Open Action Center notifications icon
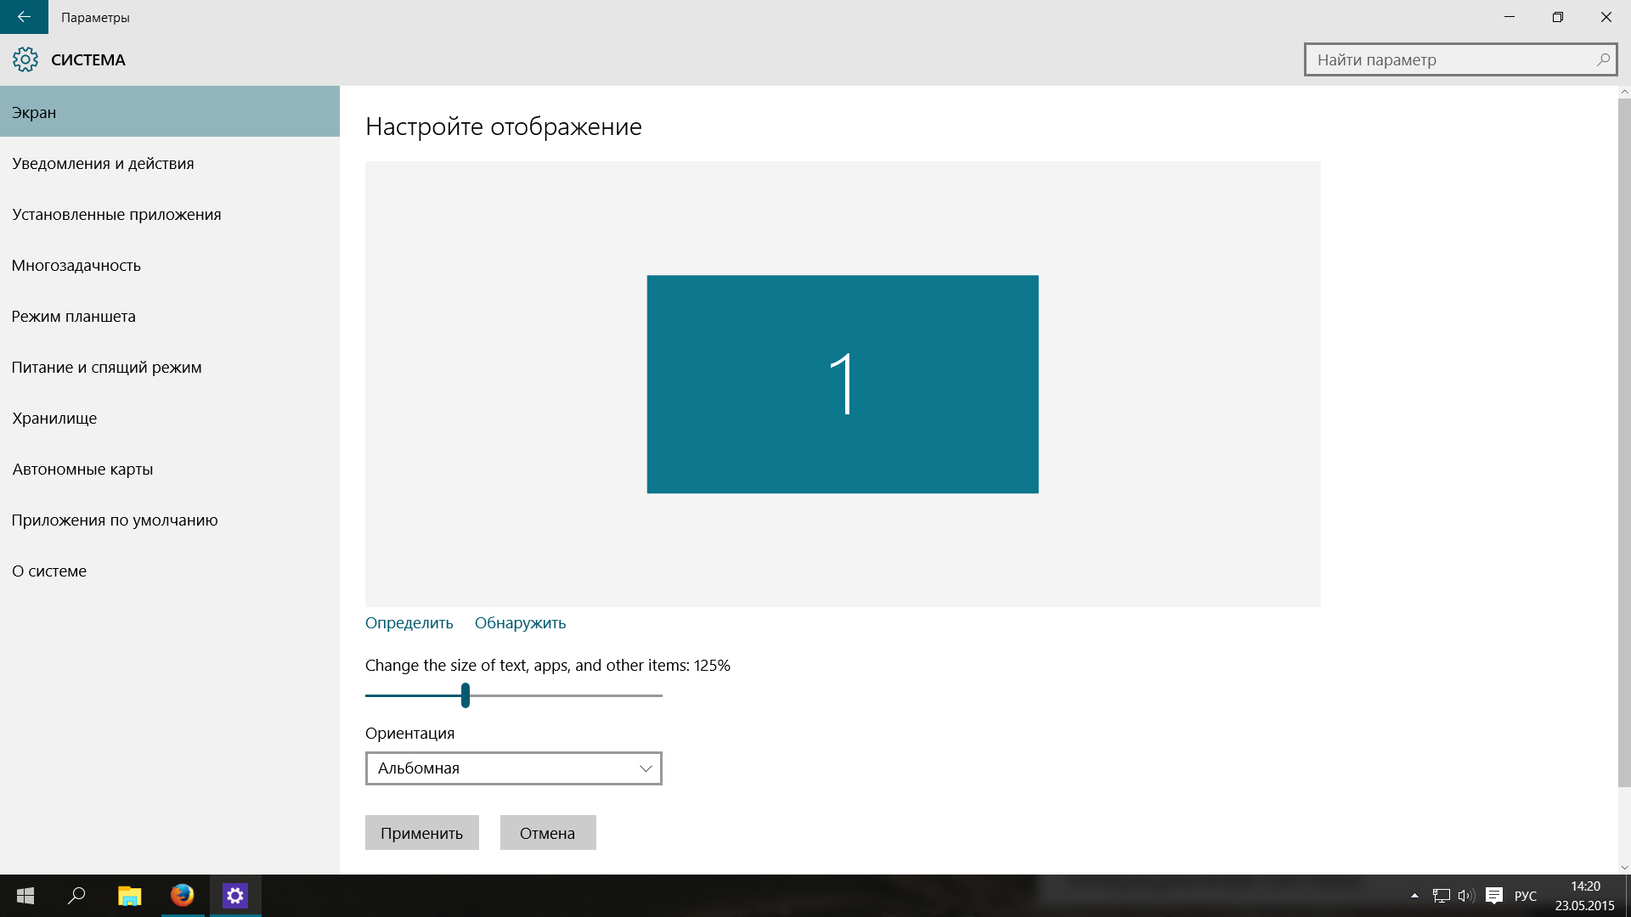This screenshot has width=1631, height=917. coord(1494,896)
